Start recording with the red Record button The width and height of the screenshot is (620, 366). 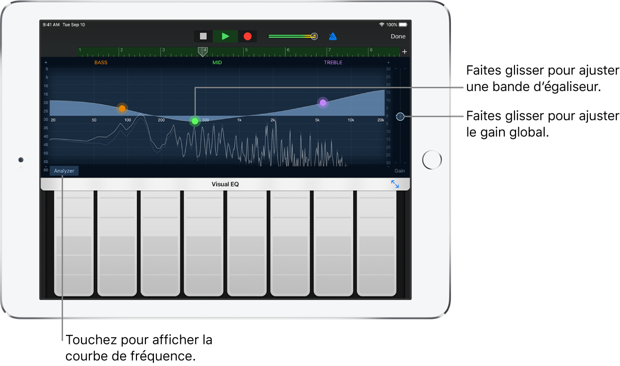click(248, 36)
